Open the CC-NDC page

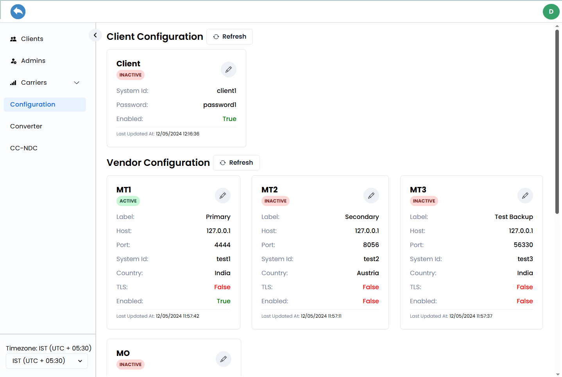pyautogui.click(x=24, y=148)
